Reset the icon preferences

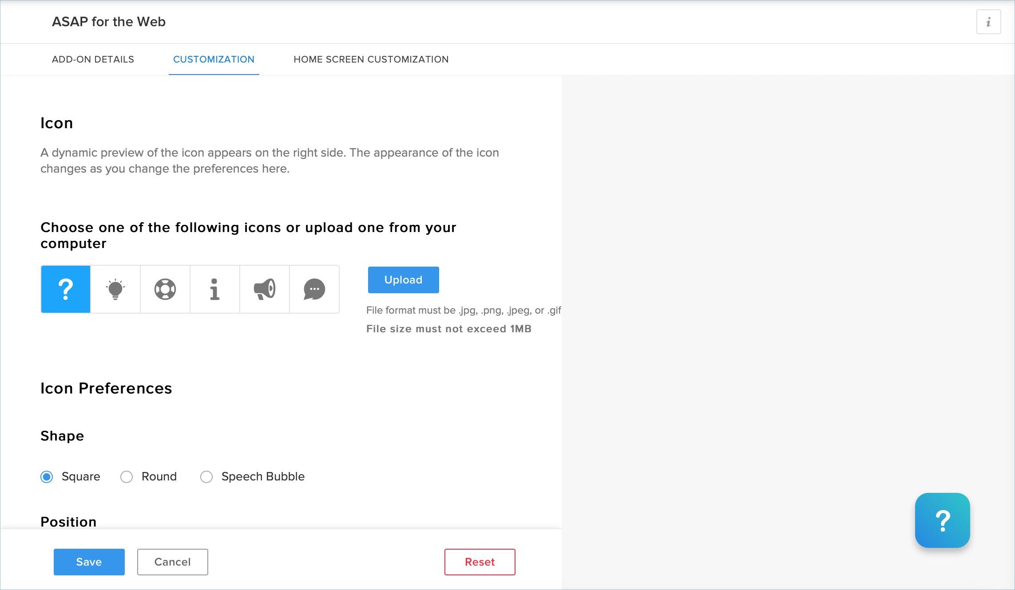click(480, 562)
